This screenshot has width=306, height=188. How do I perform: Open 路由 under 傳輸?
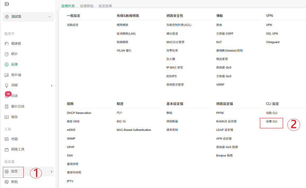[x=219, y=25]
